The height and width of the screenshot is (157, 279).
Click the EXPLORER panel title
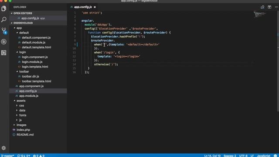(x=20, y=7)
